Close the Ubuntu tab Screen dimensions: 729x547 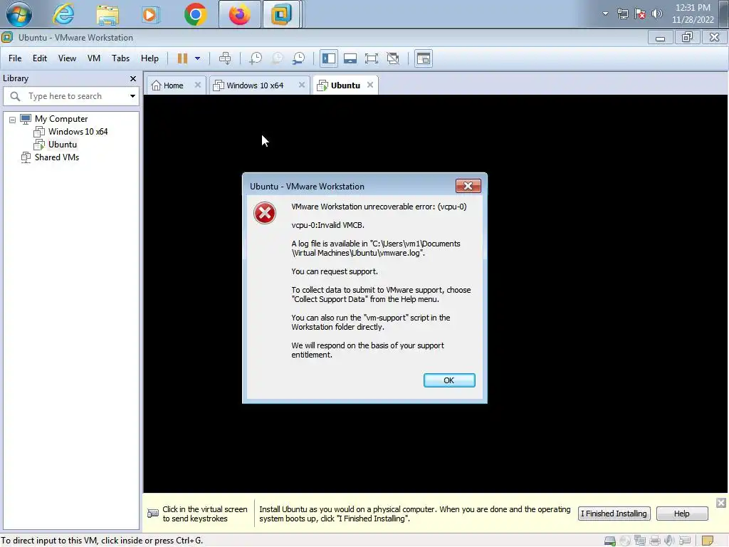(370, 85)
